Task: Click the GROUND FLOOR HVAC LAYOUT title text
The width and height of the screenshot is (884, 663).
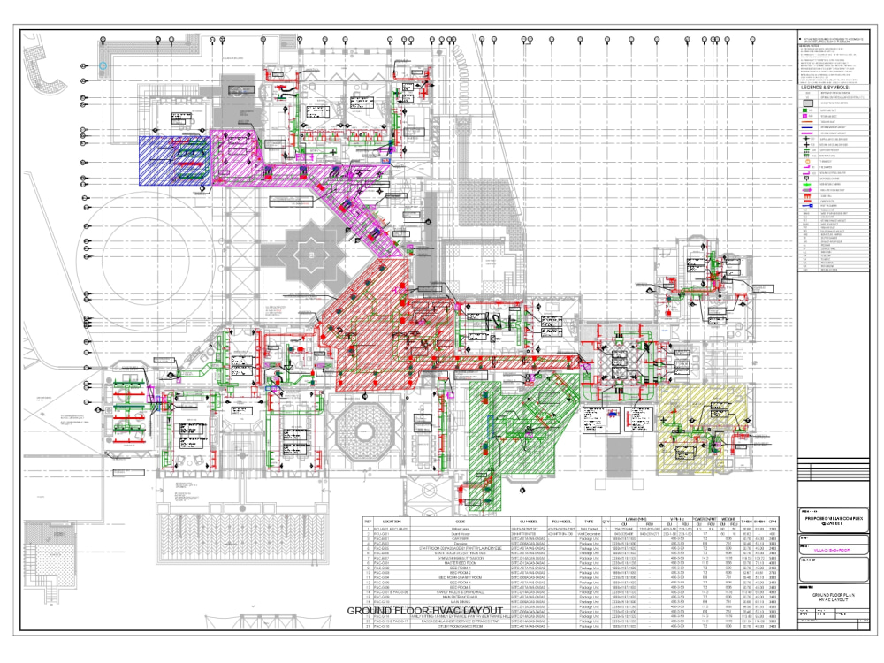Action: (x=425, y=610)
